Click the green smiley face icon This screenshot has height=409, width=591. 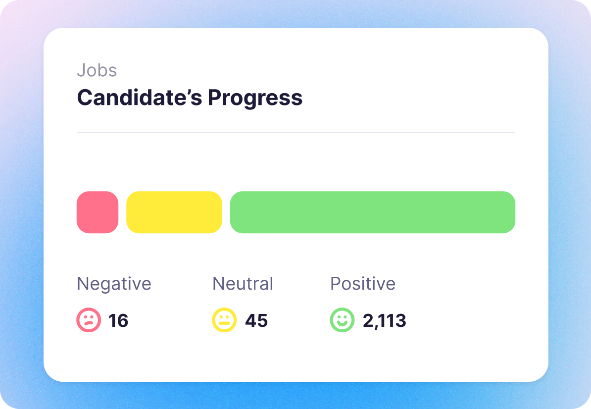pyautogui.click(x=342, y=320)
